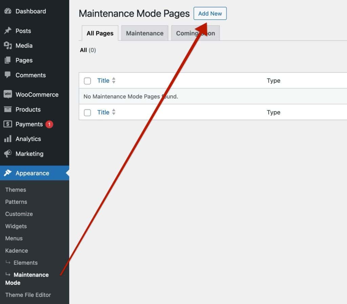Click the WooCommerce logo icon
347x304 pixels.
(x=7, y=94)
